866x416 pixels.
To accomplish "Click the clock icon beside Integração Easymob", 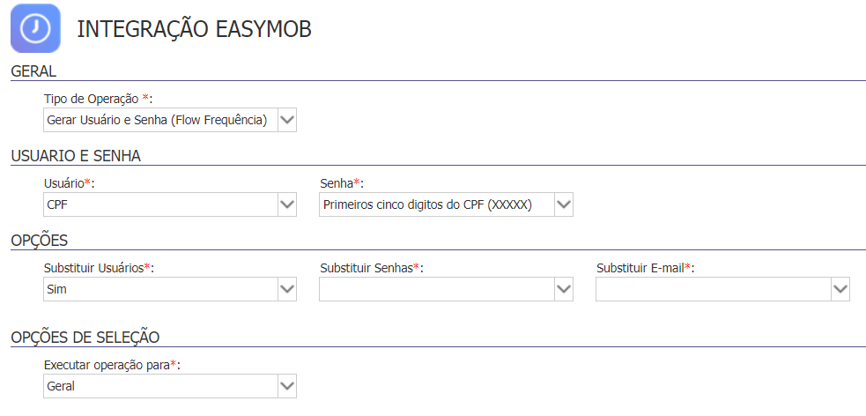I will (x=35, y=28).
